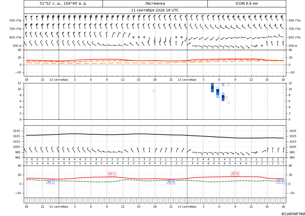
Task: Click the light blue cloud cell near 18 hour
Action: [x=153, y=91]
